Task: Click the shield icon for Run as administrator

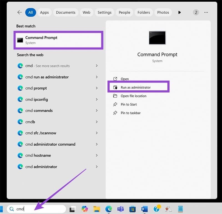Action: (115, 87)
